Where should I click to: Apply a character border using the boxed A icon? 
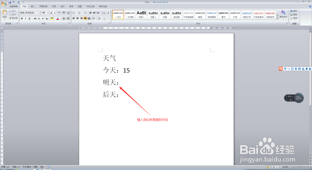pyautogui.click(x=68, y=13)
